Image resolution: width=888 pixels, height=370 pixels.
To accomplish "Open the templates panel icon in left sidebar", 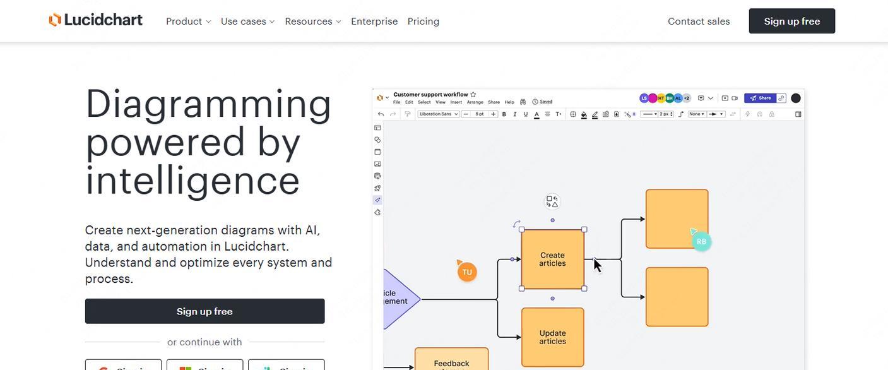I will coord(377,128).
